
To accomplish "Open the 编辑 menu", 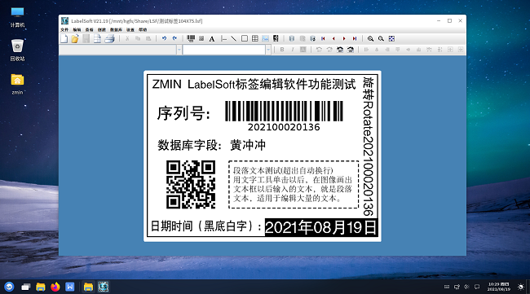I will pos(77,29).
